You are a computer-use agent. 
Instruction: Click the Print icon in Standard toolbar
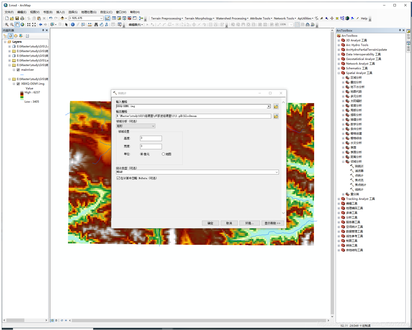[x=22, y=18]
